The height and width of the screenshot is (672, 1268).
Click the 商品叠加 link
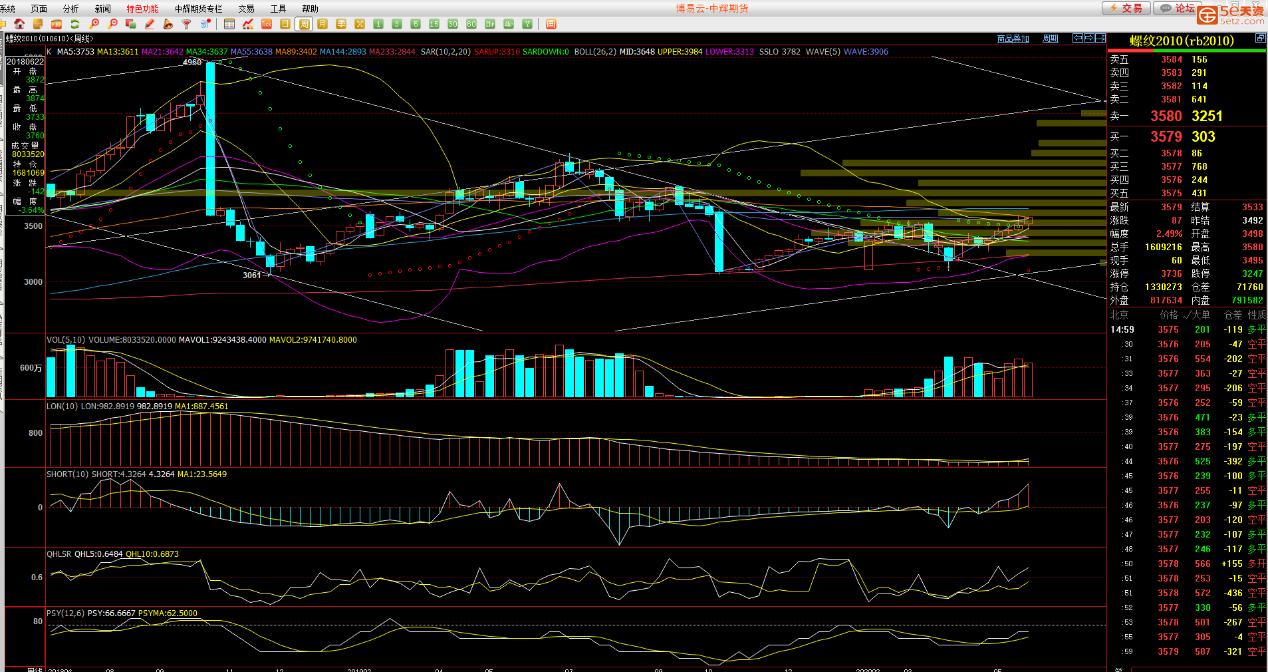click(x=1013, y=39)
